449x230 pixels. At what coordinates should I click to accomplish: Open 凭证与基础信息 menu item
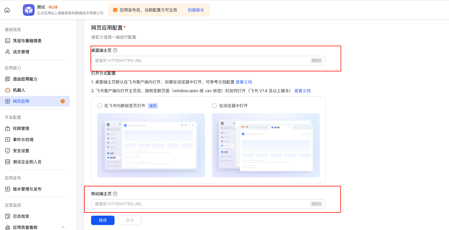[x=27, y=41]
